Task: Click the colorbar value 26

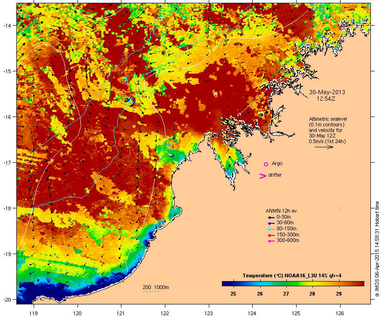Action: (x=260, y=294)
